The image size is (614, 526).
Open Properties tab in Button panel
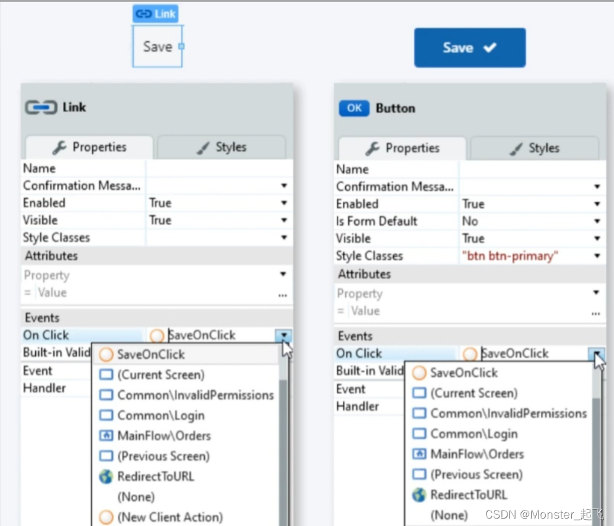pos(402,148)
